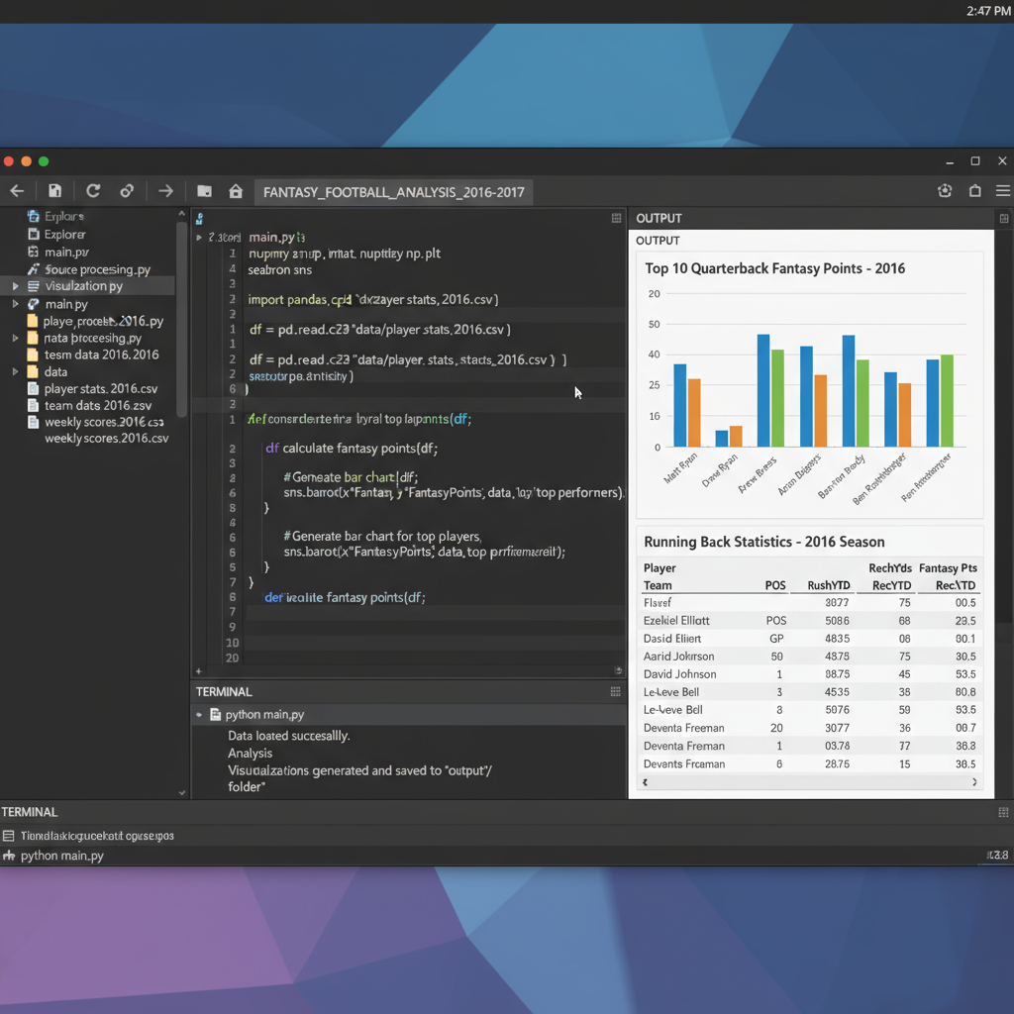
Task: Click the link icon in the toolbar
Action: 127,191
